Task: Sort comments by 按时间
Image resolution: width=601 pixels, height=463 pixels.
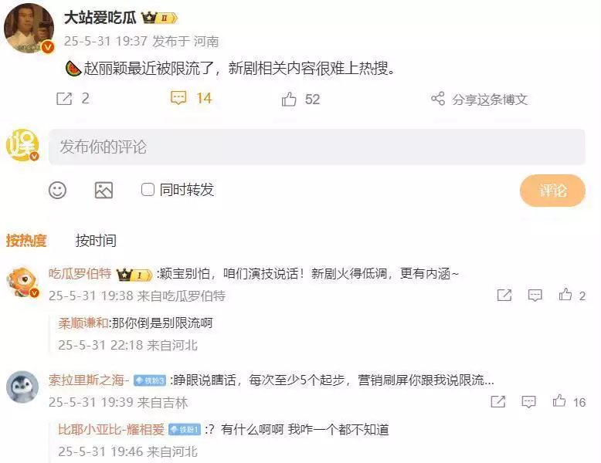Action: click(x=96, y=241)
